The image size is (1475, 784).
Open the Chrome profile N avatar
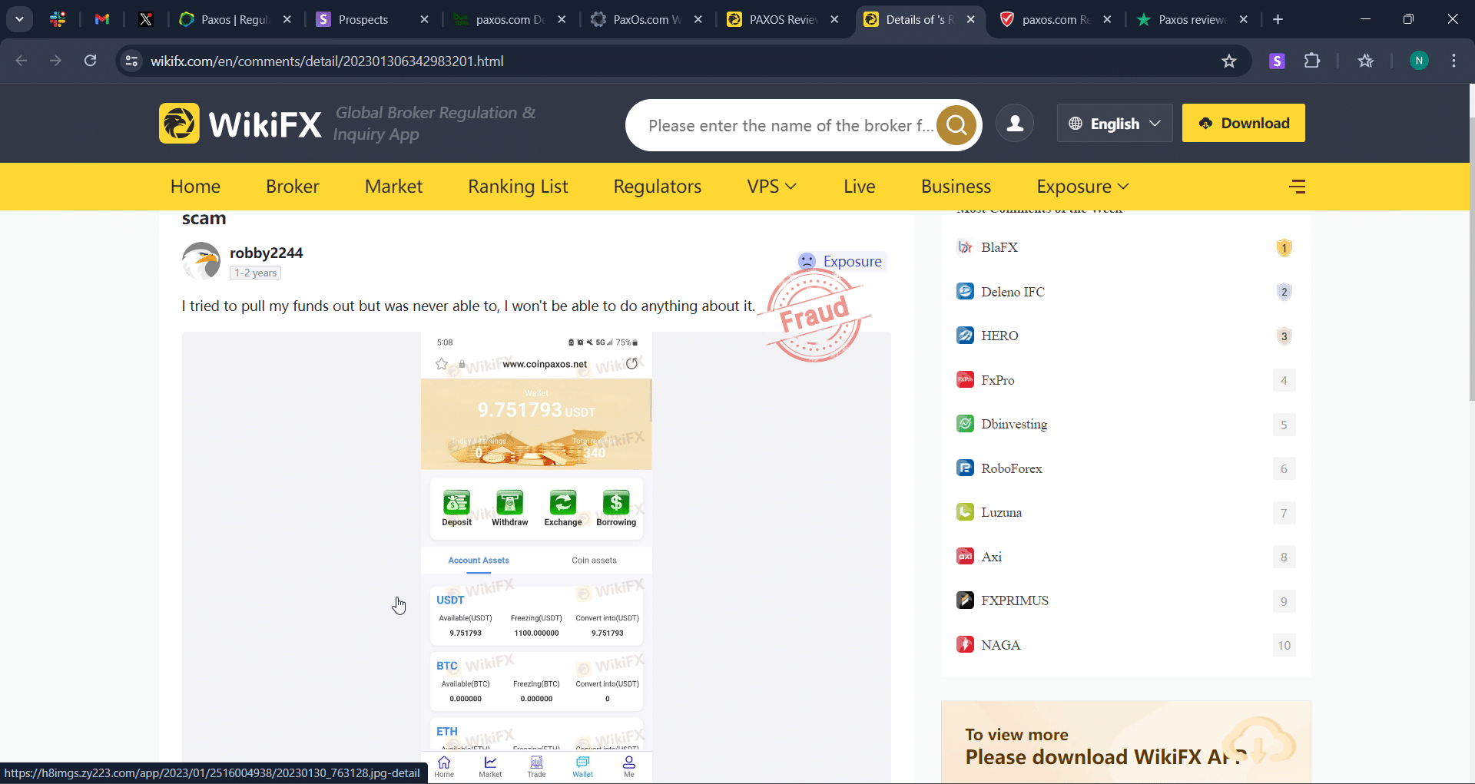click(1419, 61)
